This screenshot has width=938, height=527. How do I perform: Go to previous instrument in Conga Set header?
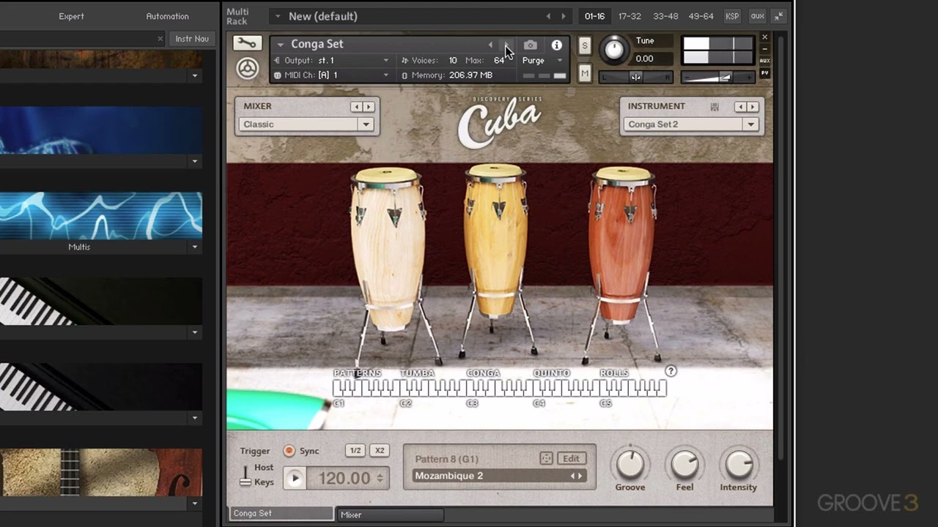click(490, 45)
